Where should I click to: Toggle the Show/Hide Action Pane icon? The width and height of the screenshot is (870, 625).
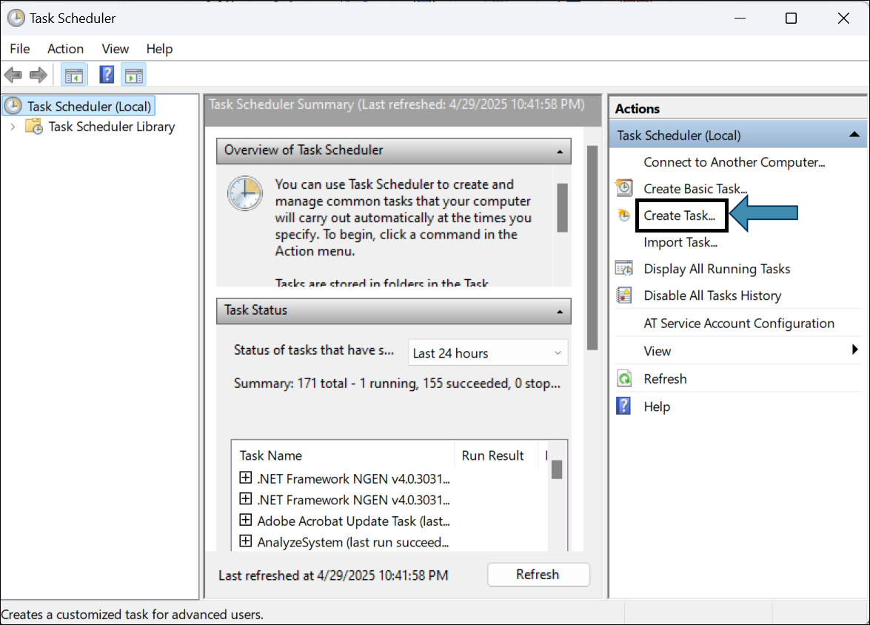(x=134, y=75)
